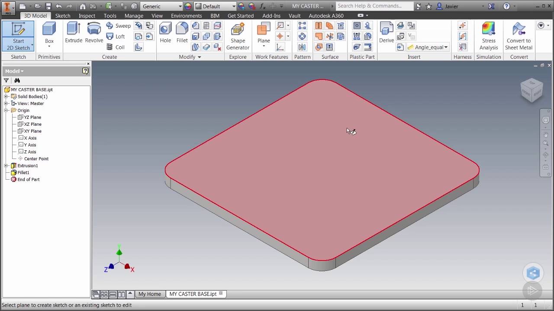554x311 pixels.
Task: Click the Derive tool
Action: (387, 32)
